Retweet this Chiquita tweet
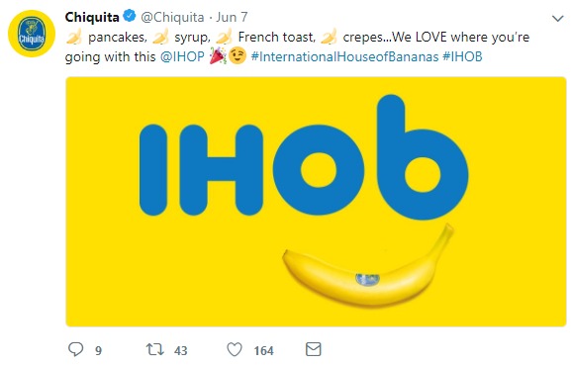 tap(154, 350)
